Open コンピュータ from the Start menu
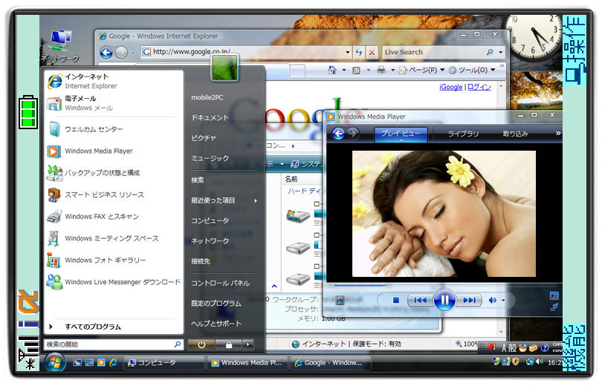The image size is (602, 386). click(x=210, y=220)
